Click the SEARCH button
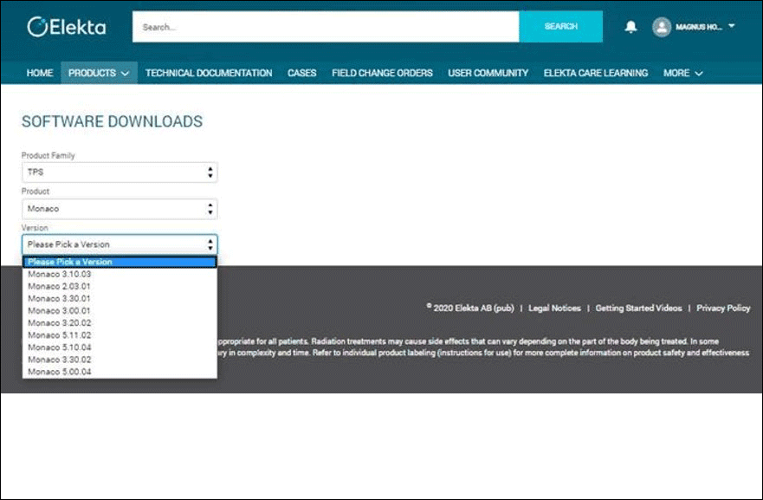 tap(560, 26)
